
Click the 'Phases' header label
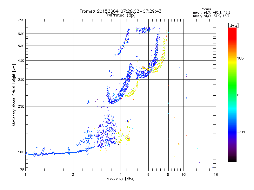[x=205, y=9]
